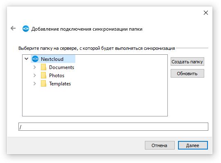Close the folder sync dialog
The height and width of the screenshot is (163, 221).
pos(206,13)
